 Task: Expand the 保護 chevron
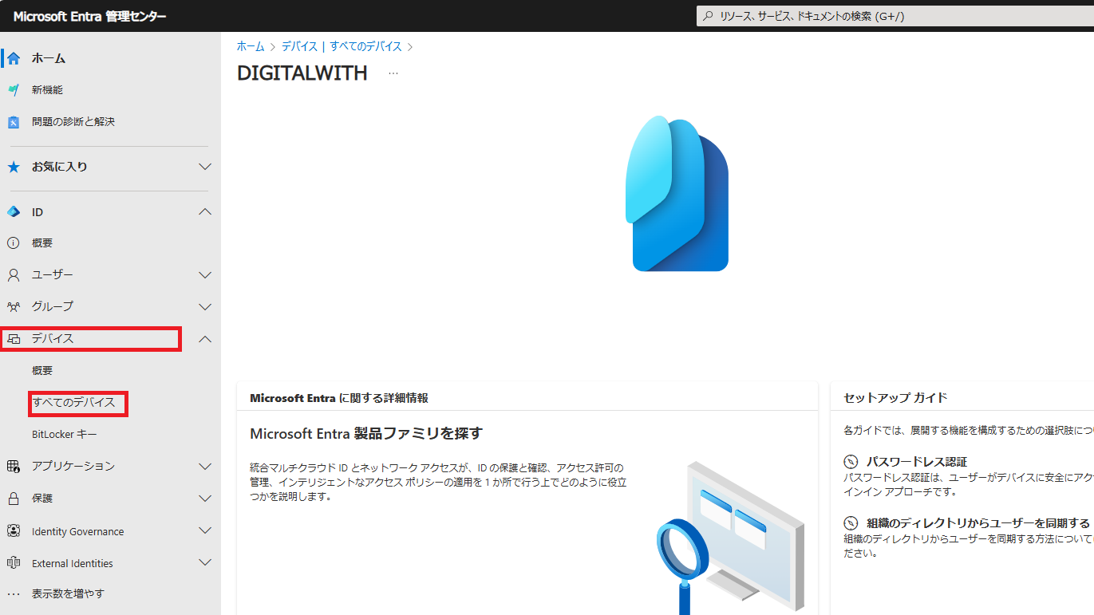tap(205, 499)
